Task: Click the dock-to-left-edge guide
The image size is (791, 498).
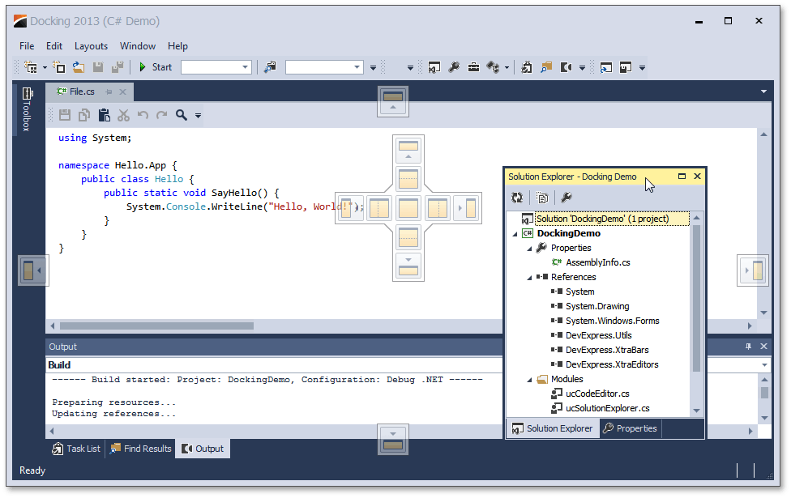Action: [x=33, y=270]
